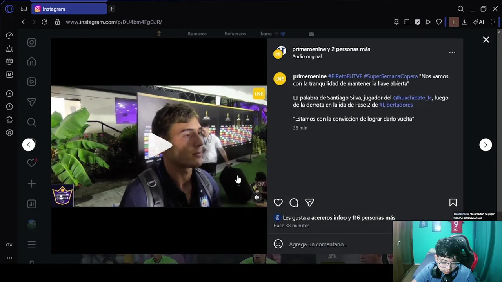Open Instagram notifications heart icon
The height and width of the screenshot is (282, 502).
32,163
